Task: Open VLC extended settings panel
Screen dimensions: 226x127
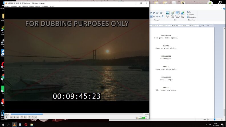Action: (25, 117)
